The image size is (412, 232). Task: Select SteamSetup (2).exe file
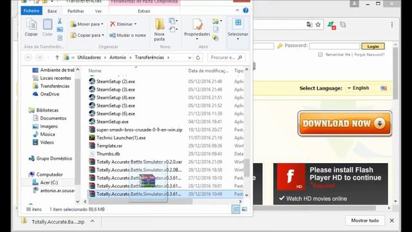(112, 82)
